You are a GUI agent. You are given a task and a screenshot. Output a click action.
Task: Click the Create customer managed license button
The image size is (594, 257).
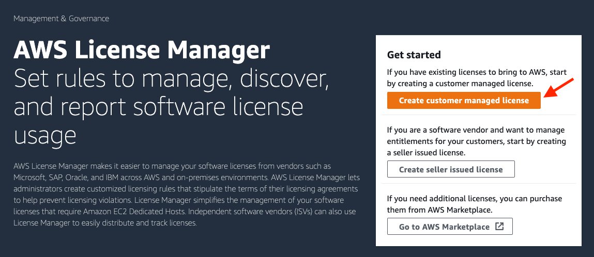click(464, 101)
